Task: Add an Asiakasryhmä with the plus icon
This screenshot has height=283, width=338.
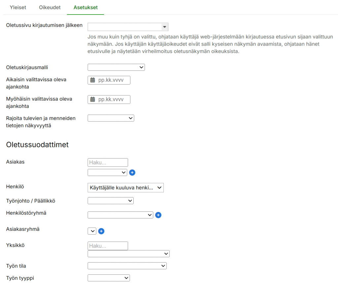Action: 101,231
